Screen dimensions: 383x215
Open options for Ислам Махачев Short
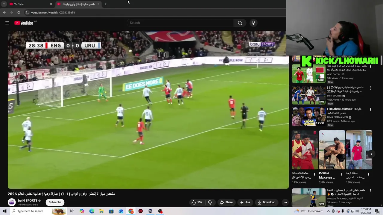(x=341, y=174)
